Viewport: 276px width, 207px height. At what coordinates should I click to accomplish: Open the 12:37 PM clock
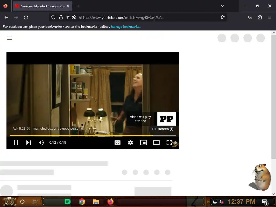(241, 202)
